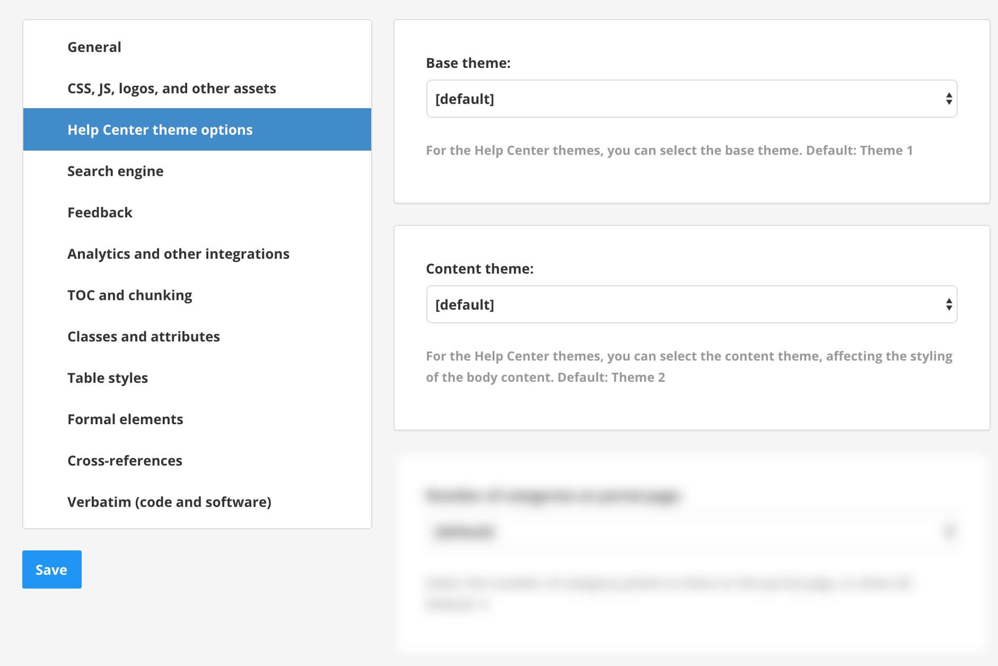Navigate to TOC and chunking settings
This screenshot has width=998, height=666.
(x=129, y=295)
